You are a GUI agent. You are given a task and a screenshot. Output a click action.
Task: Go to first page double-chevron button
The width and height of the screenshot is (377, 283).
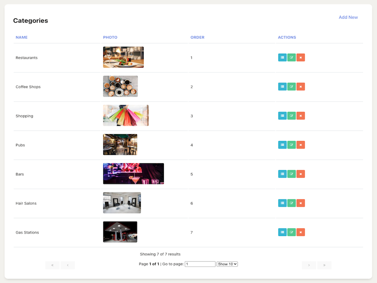click(52, 265)
